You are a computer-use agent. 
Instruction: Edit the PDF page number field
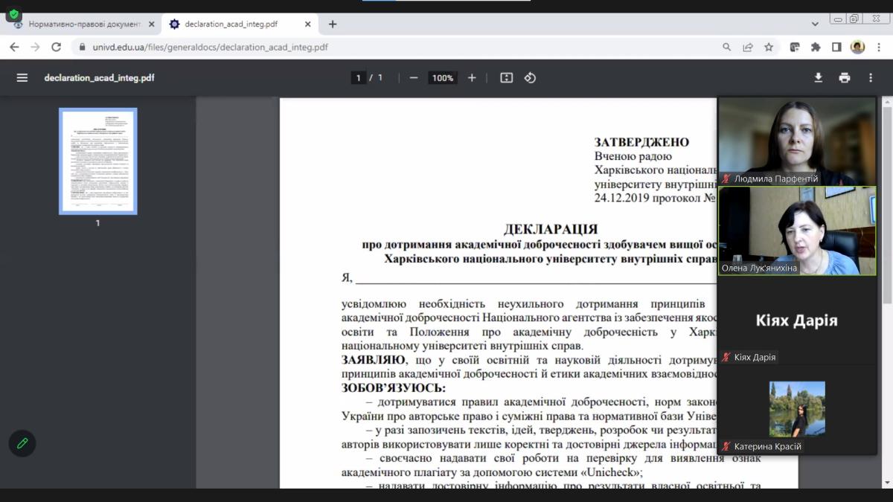point(359,77)
